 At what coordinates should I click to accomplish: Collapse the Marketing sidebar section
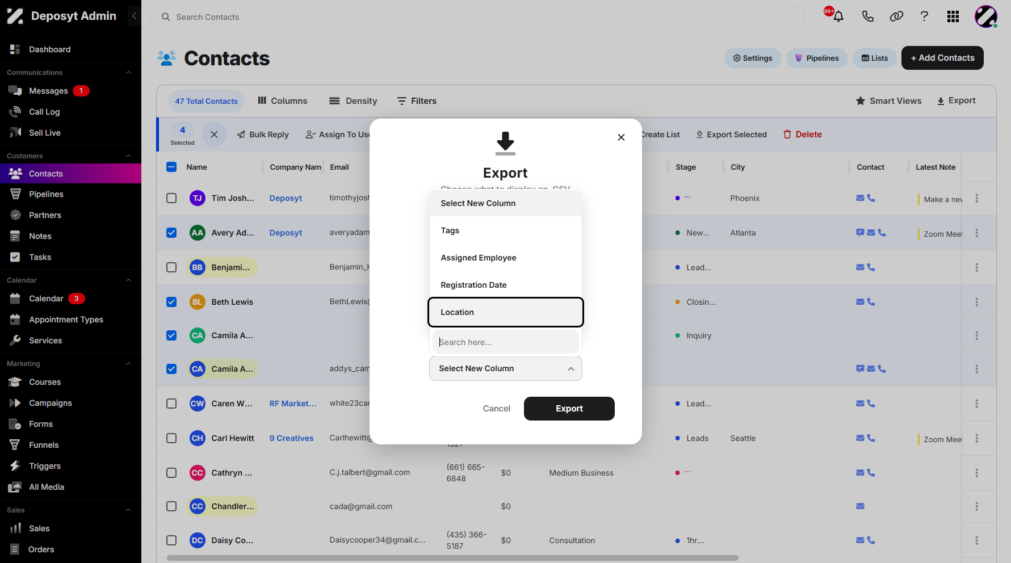tap(128, 364)
